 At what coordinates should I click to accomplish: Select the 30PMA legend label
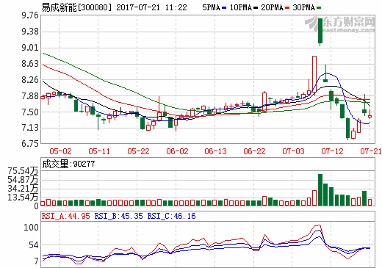(x=303, y=7)
